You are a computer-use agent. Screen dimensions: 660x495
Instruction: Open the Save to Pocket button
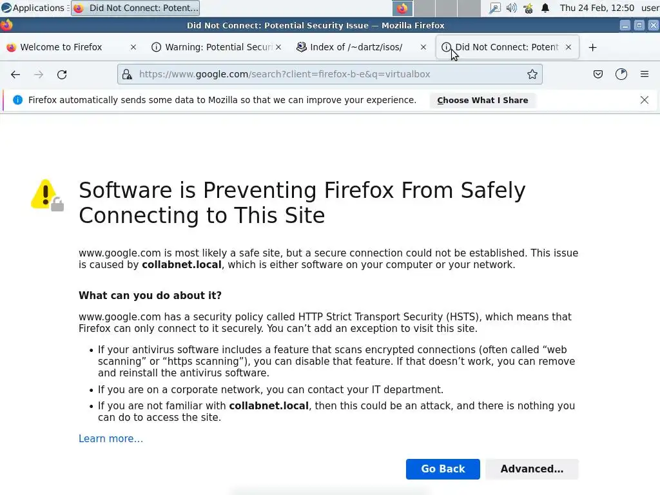point(598,74)
